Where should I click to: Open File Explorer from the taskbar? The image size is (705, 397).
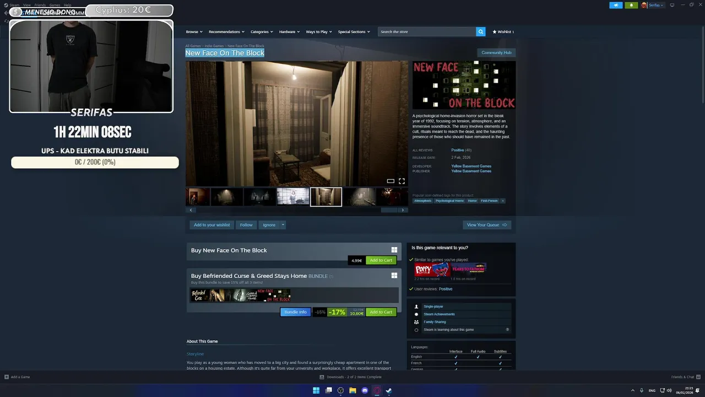point(352,390)
